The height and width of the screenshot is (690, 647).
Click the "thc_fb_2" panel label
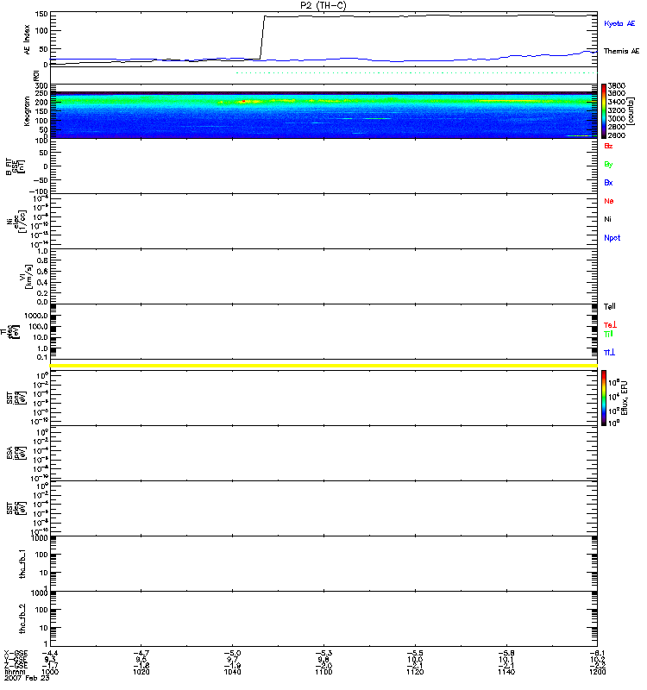click(x=22, y=618)
